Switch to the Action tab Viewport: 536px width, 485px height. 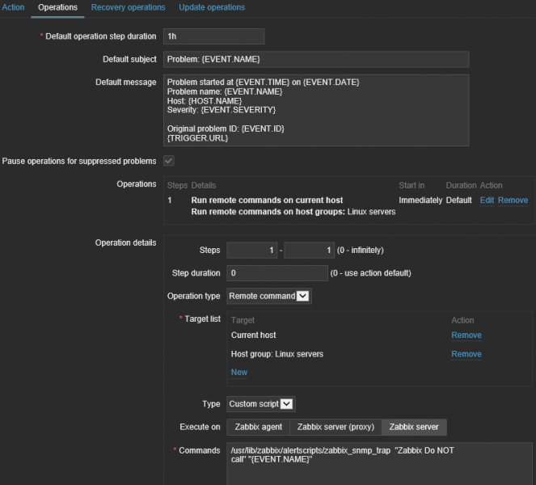click(14, 7)
